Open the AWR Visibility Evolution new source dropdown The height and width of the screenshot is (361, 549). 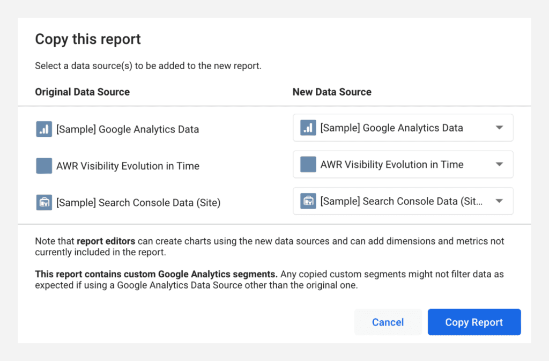pyautogui.click(x=403, y=165)
